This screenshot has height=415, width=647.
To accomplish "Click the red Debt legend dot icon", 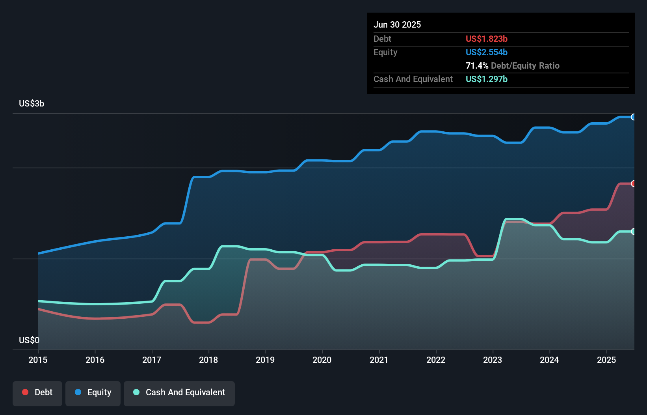I will [x=25, y=392].
